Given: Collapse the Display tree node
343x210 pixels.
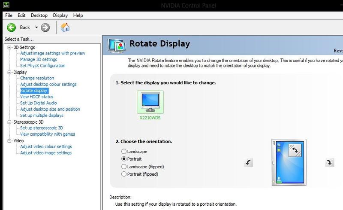Looking at the screenshot, I should pos(9,72).
